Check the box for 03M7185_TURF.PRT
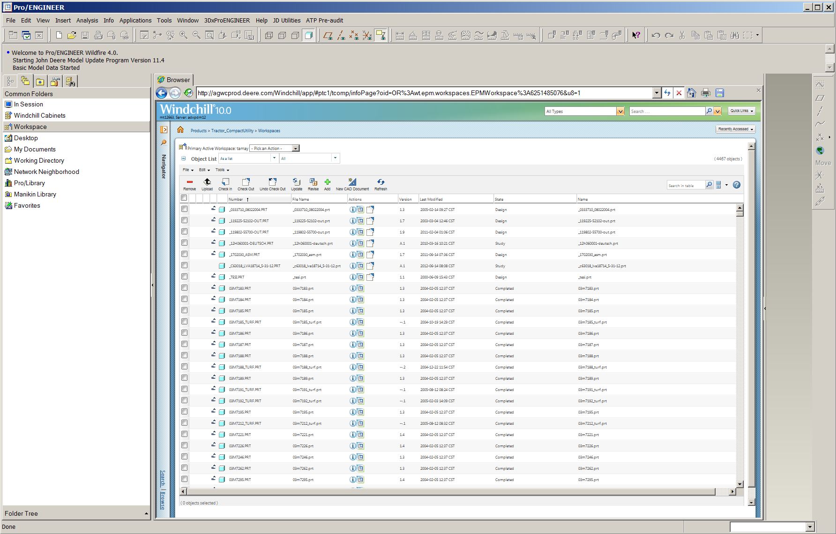 click(184, 322)
